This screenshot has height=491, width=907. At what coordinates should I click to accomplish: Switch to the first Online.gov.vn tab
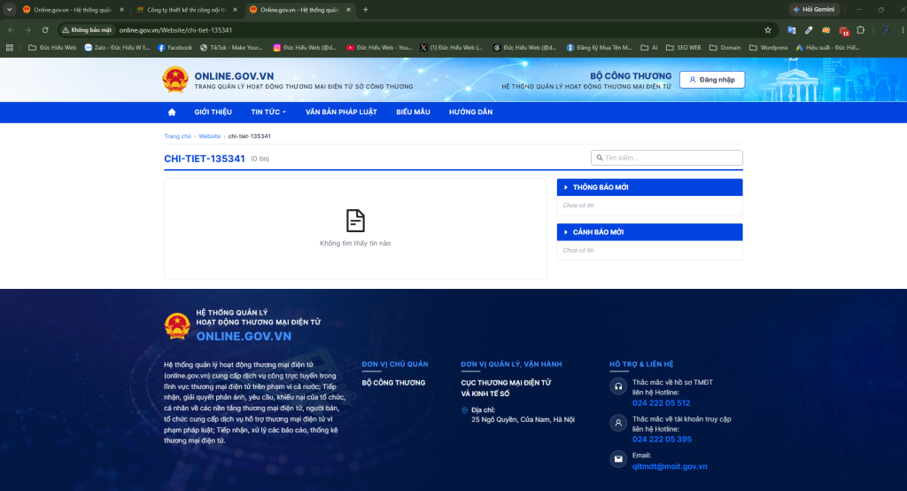point(73,10)
